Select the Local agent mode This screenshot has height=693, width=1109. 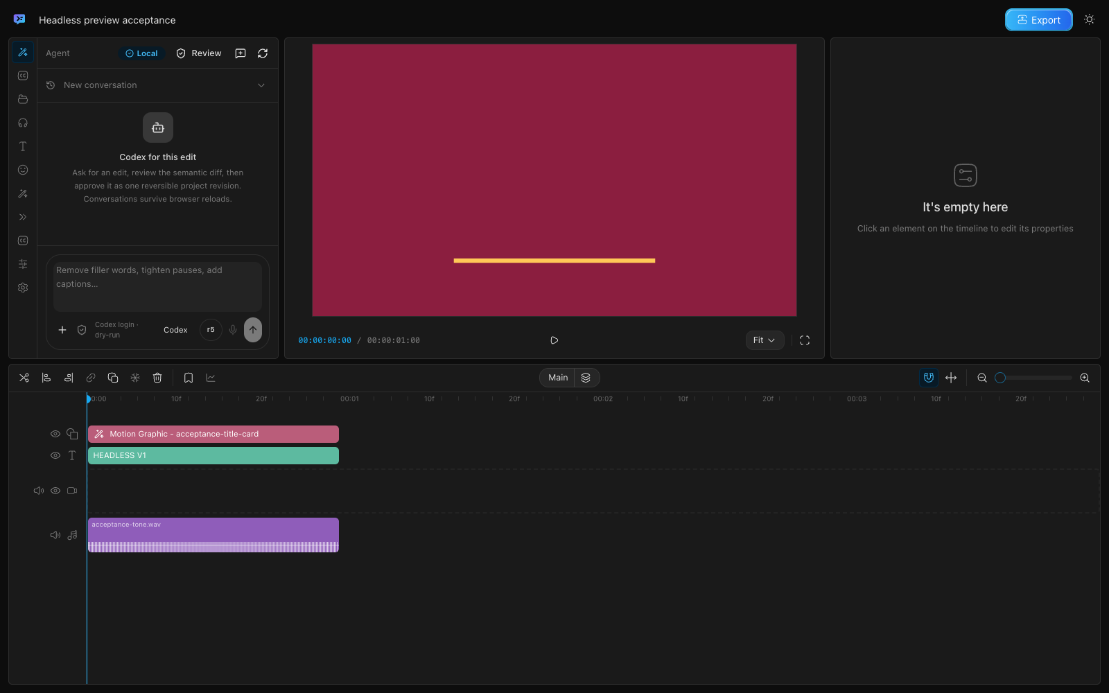point(141,53)
